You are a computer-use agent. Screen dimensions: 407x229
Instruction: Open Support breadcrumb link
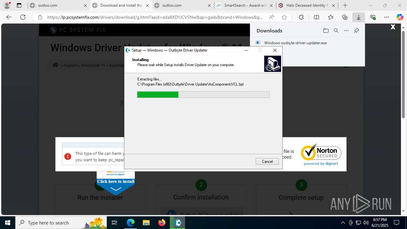[71, 66]
